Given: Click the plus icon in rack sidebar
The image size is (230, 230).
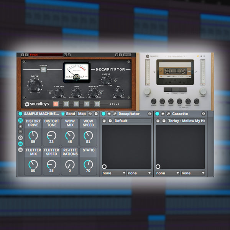Looking at the screenshot, I should [x=21, y=126].
